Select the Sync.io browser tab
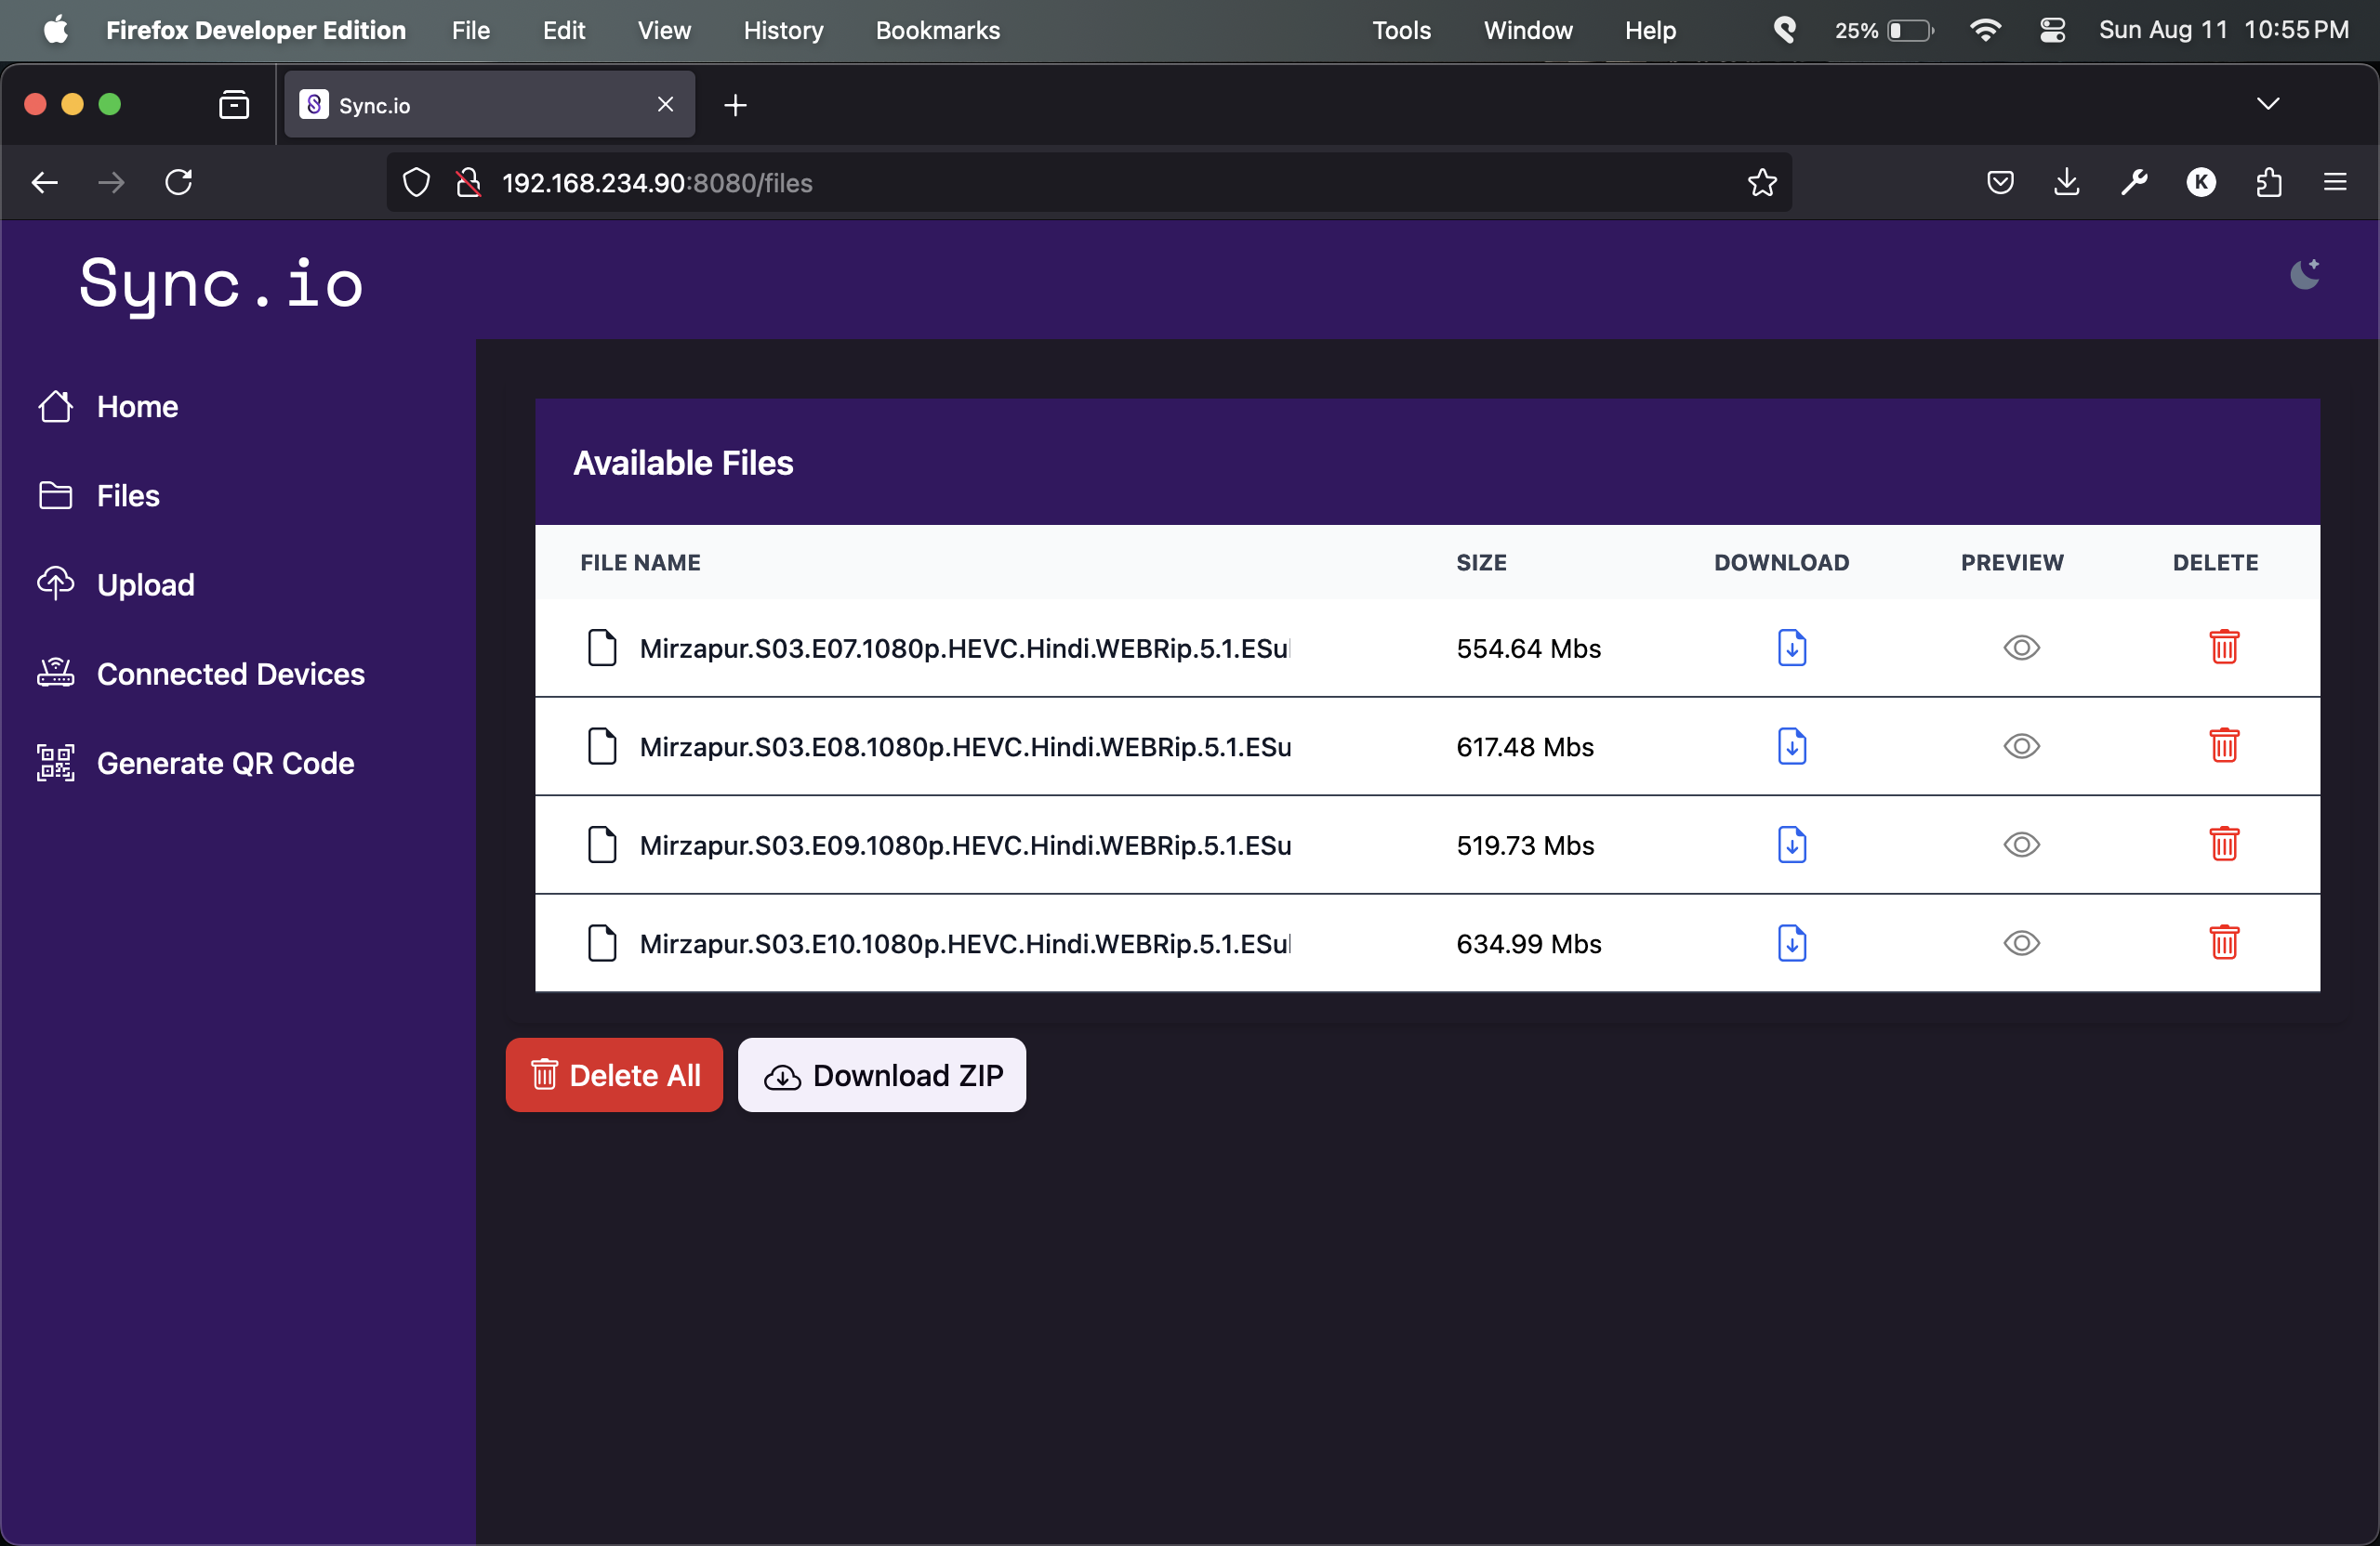The height and width of the screenshot is (1546, 2380). [x=489, y=104]
